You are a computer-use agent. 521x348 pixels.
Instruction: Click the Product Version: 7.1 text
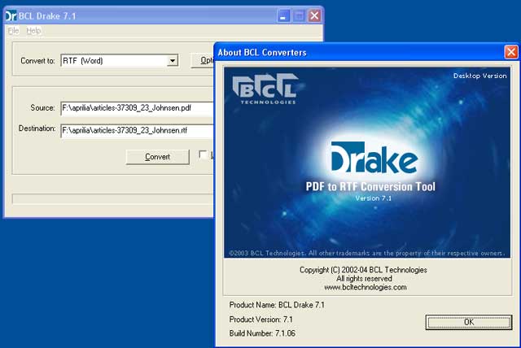click(x=260, y=320)
